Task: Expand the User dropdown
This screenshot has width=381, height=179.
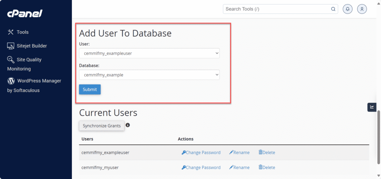Action: click(x=149, y=53)
